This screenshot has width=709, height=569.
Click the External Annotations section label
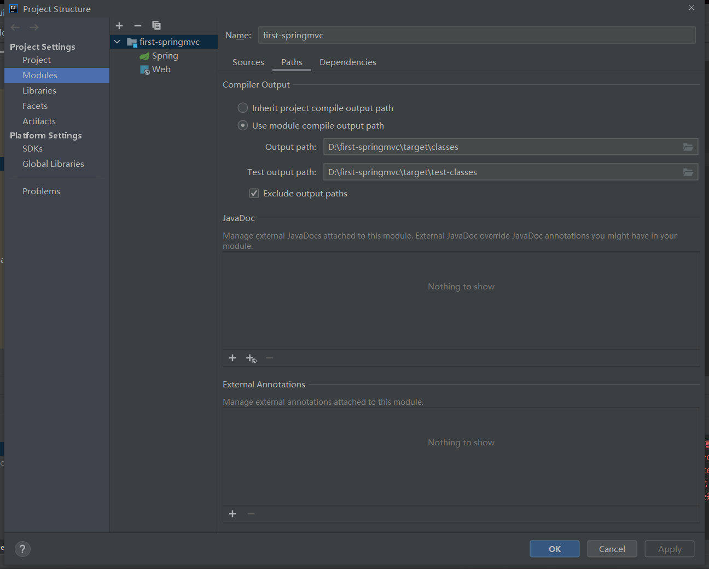tap(264, 385)
